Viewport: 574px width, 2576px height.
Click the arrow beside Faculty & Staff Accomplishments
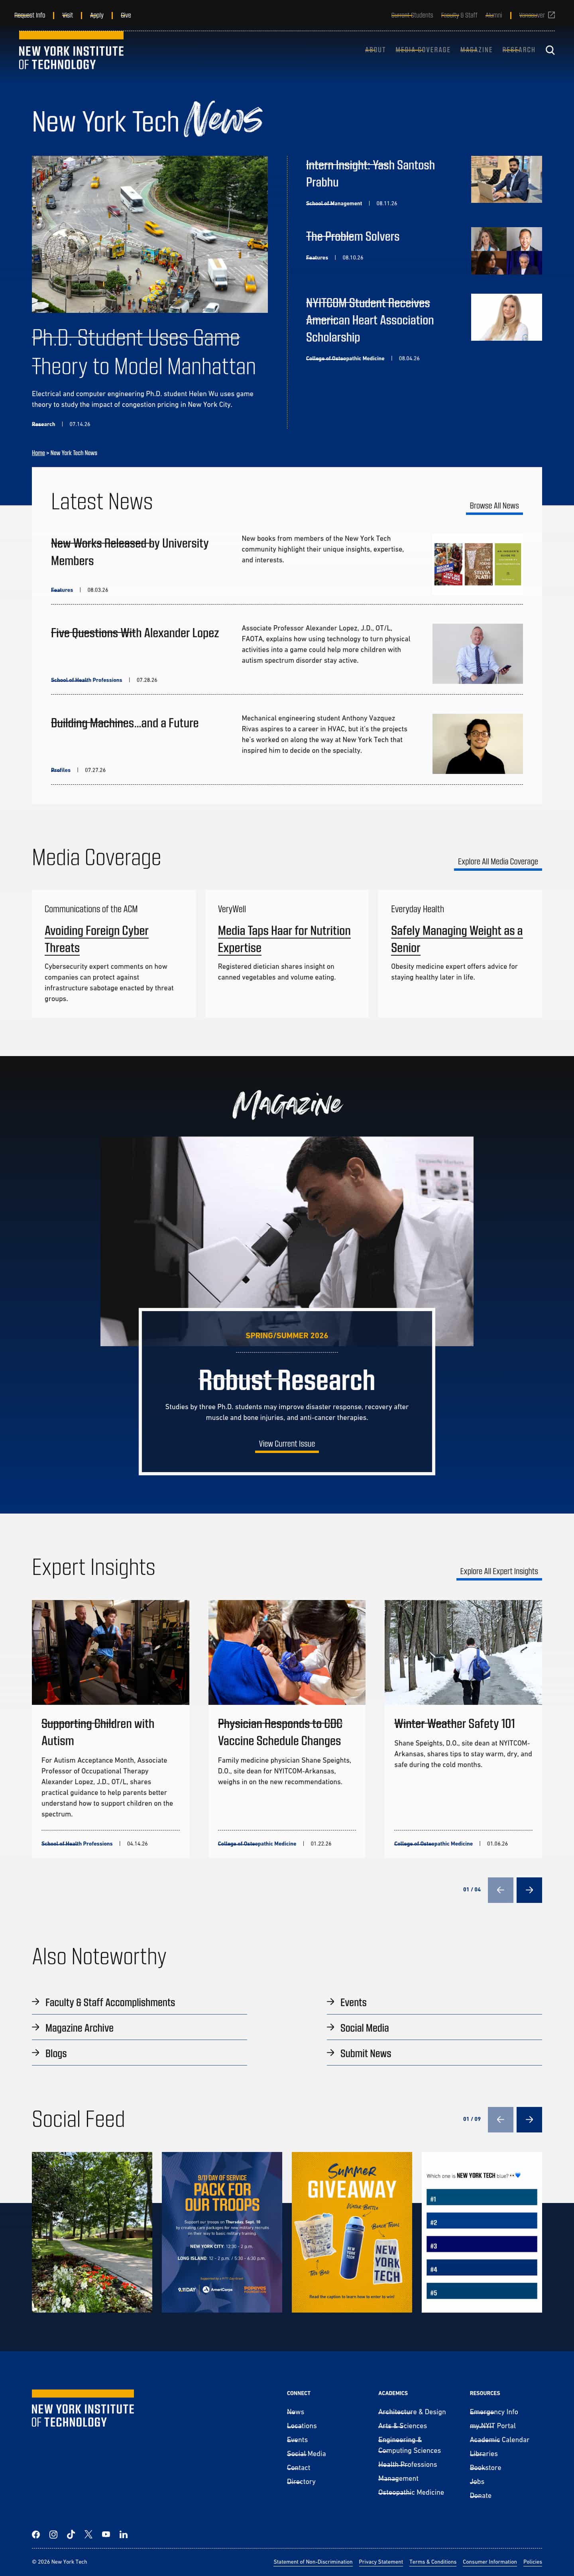tap(36, 2002)
